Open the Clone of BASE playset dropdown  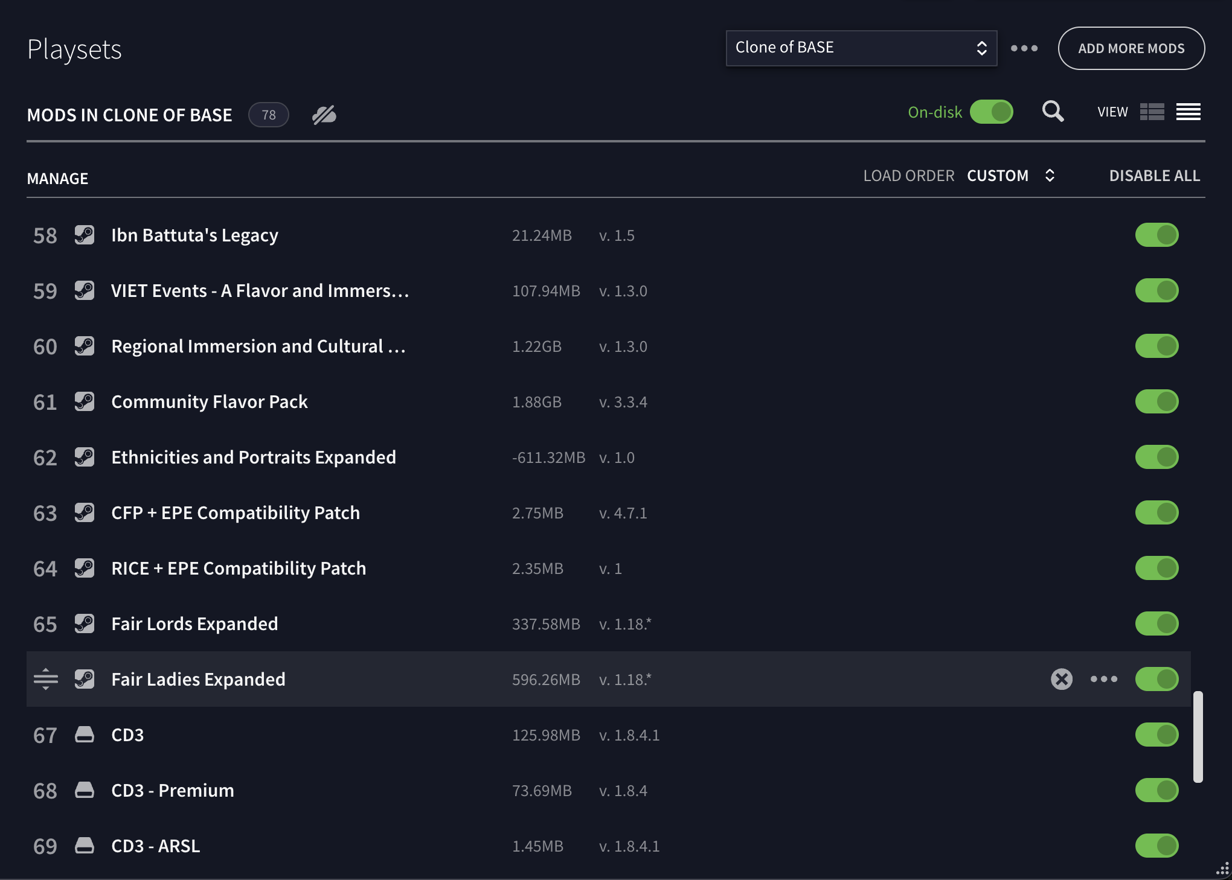click(861, 48)
